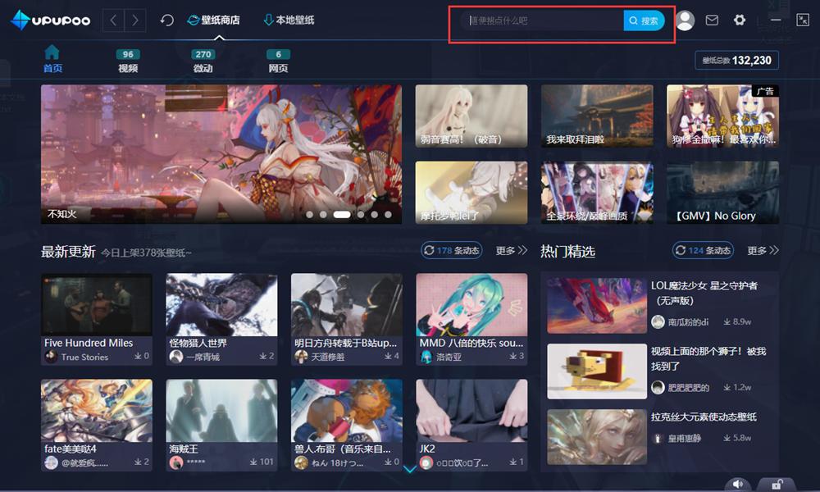
Task: Open the 不知火 banner wallpaper
Action: (221, 154)
